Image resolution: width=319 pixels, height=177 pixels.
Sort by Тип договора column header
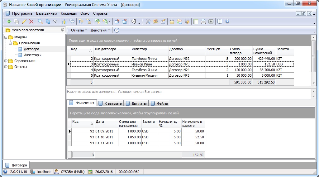coord(112,51)
